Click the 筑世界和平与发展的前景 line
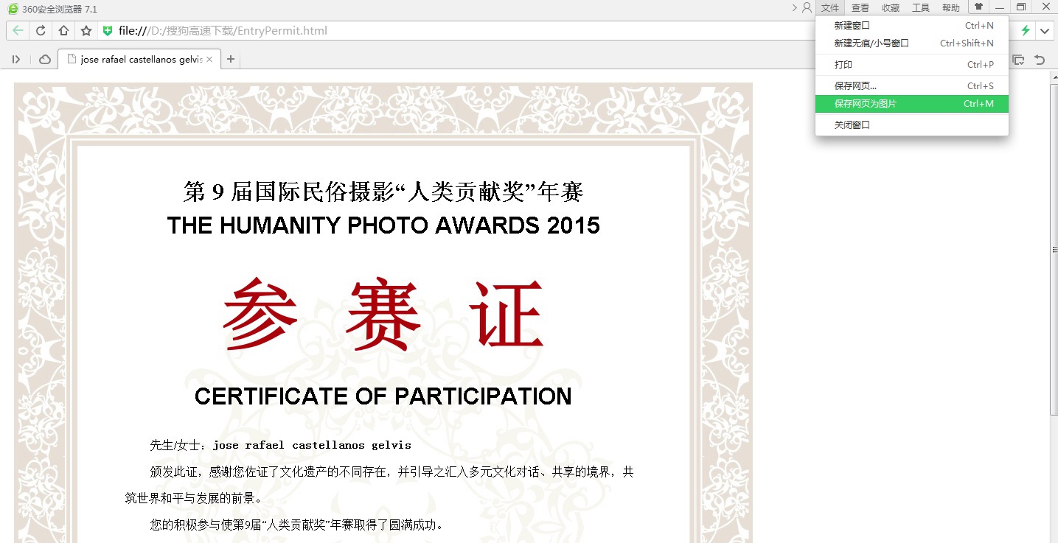The height and width of the screenshot is (543, 1058). click(x=194, y=498)
